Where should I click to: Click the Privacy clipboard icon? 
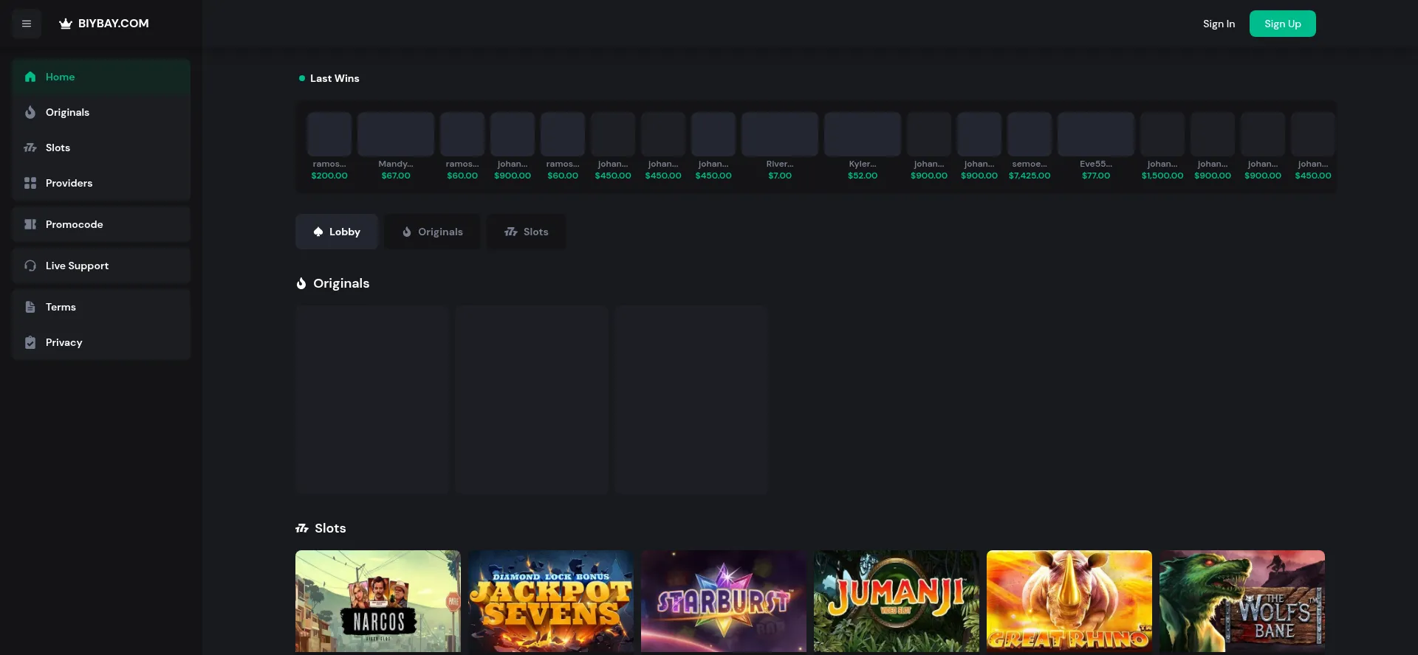30,342
